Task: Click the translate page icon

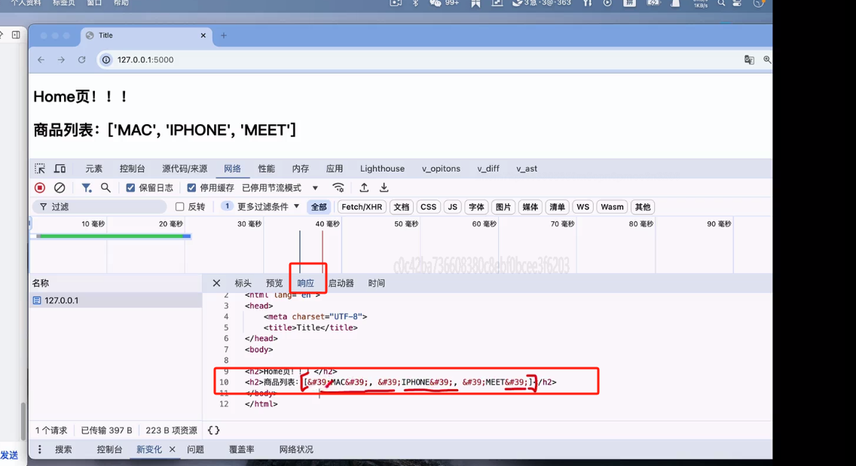Action: (749, 60)
